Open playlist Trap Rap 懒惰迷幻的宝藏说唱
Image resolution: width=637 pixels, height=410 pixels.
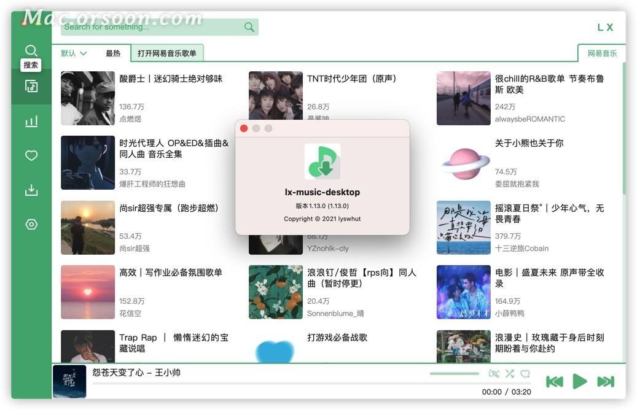point(174,343)
